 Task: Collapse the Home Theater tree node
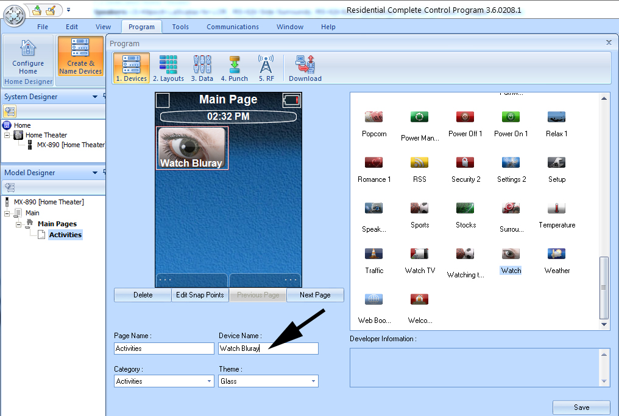(8, 136)
